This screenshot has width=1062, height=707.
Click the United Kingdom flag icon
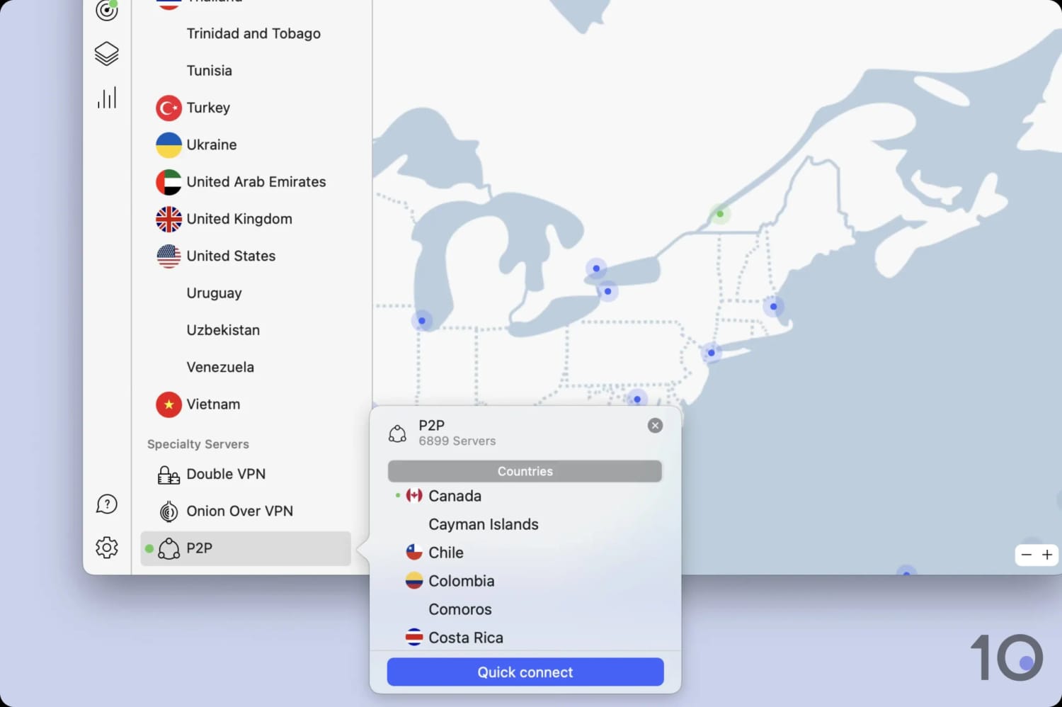[168, 219]
